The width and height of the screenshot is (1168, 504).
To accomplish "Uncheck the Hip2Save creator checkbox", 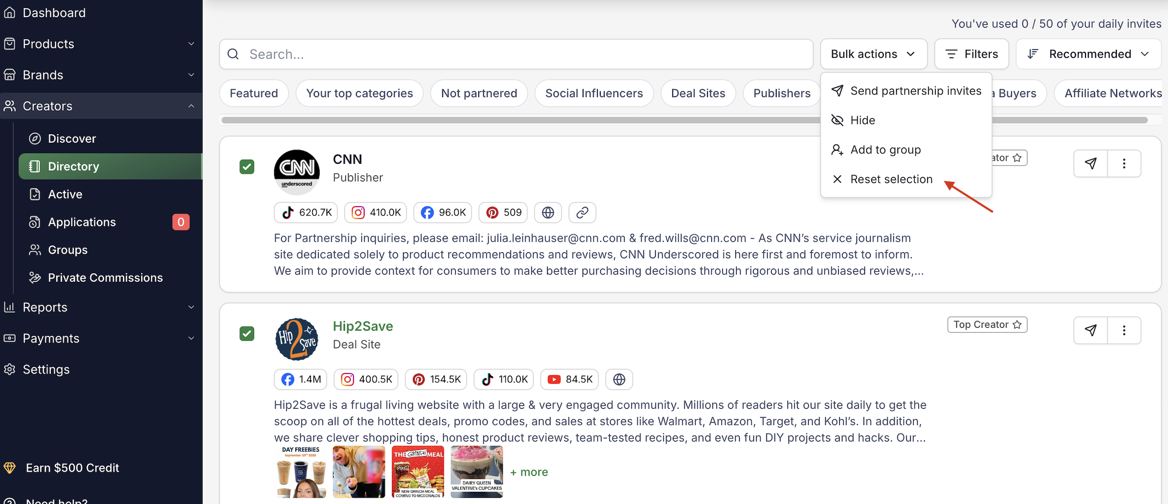I will (247, 333).
